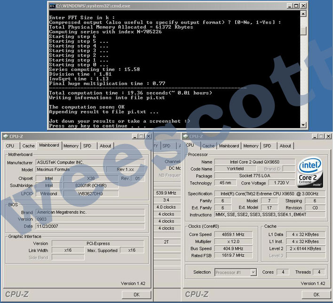Click Package value Socket 775 LGA
The image size is (333, 303).
click(x=254, y=175)
